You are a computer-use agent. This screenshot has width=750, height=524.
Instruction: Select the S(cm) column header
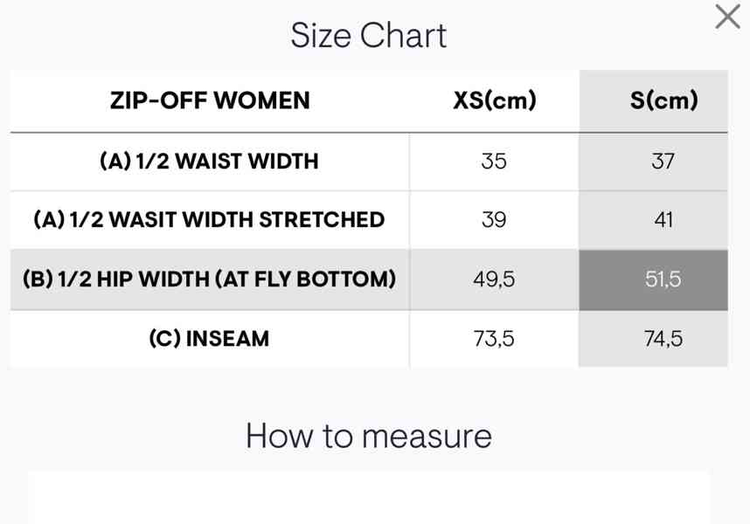[663, 100]
